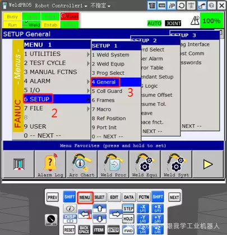227x235 pixels.
Task: Click the DATA key
Action: coord(129,198)
